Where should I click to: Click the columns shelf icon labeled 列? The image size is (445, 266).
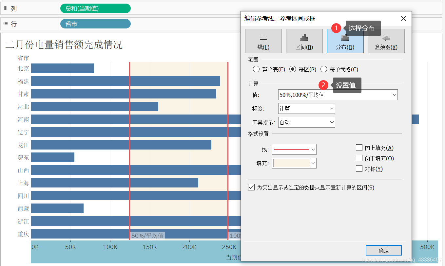point(6,9)
